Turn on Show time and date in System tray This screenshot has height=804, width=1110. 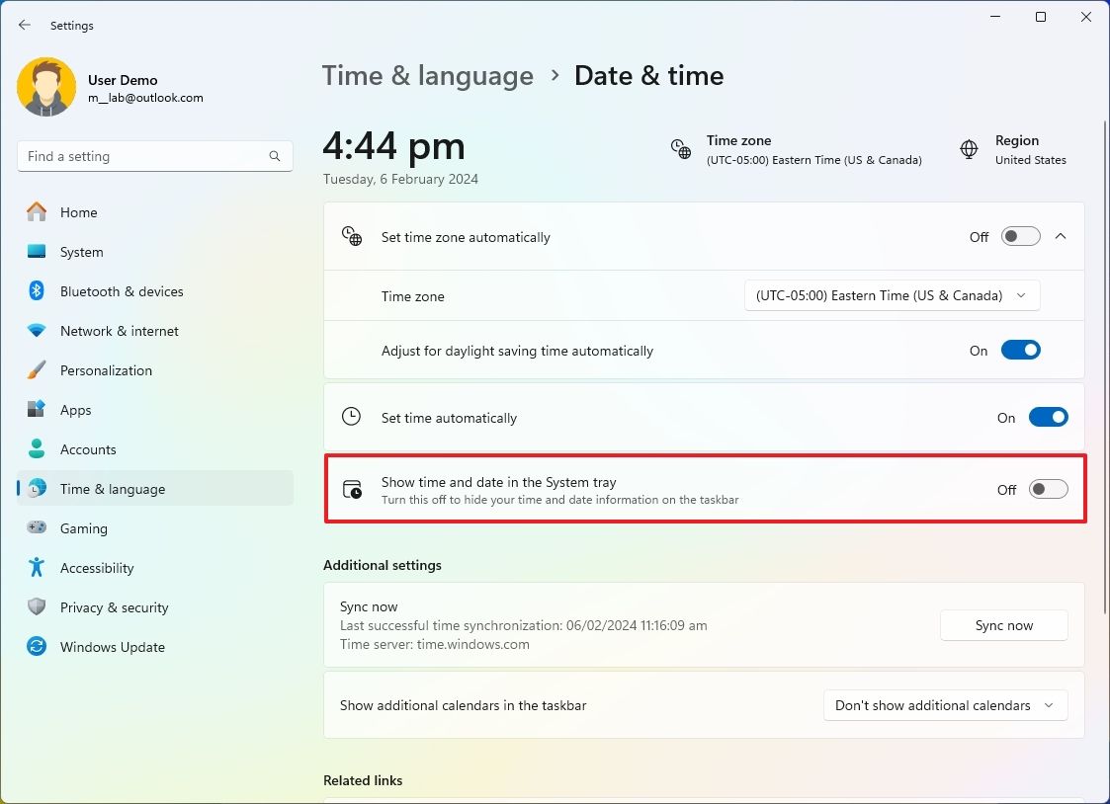1048,489
